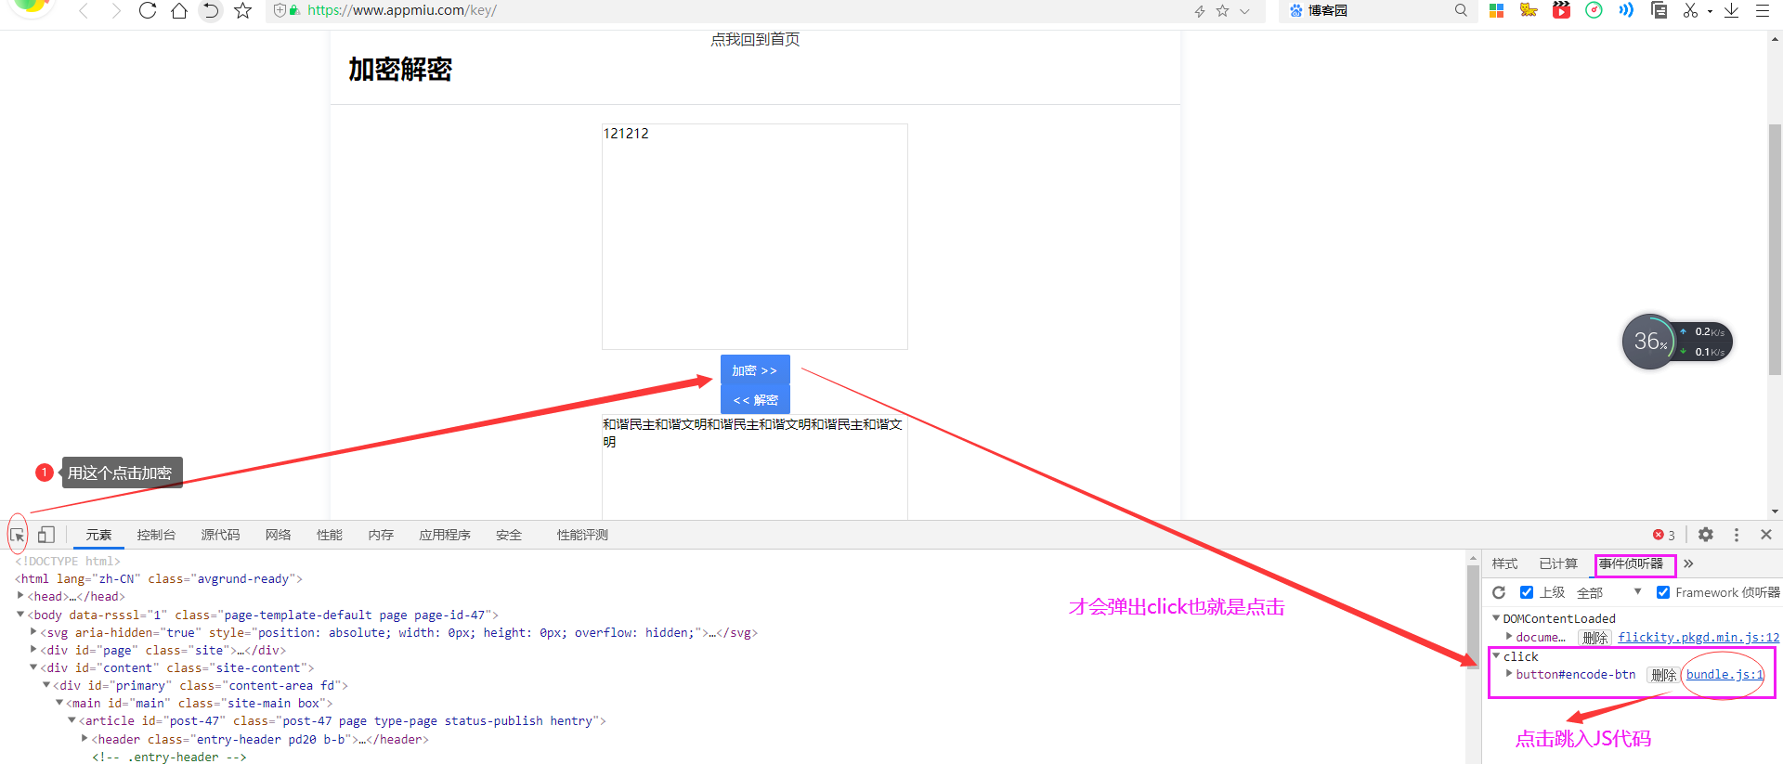Click the page vertical scrollbar thumb

point(1775,249)
